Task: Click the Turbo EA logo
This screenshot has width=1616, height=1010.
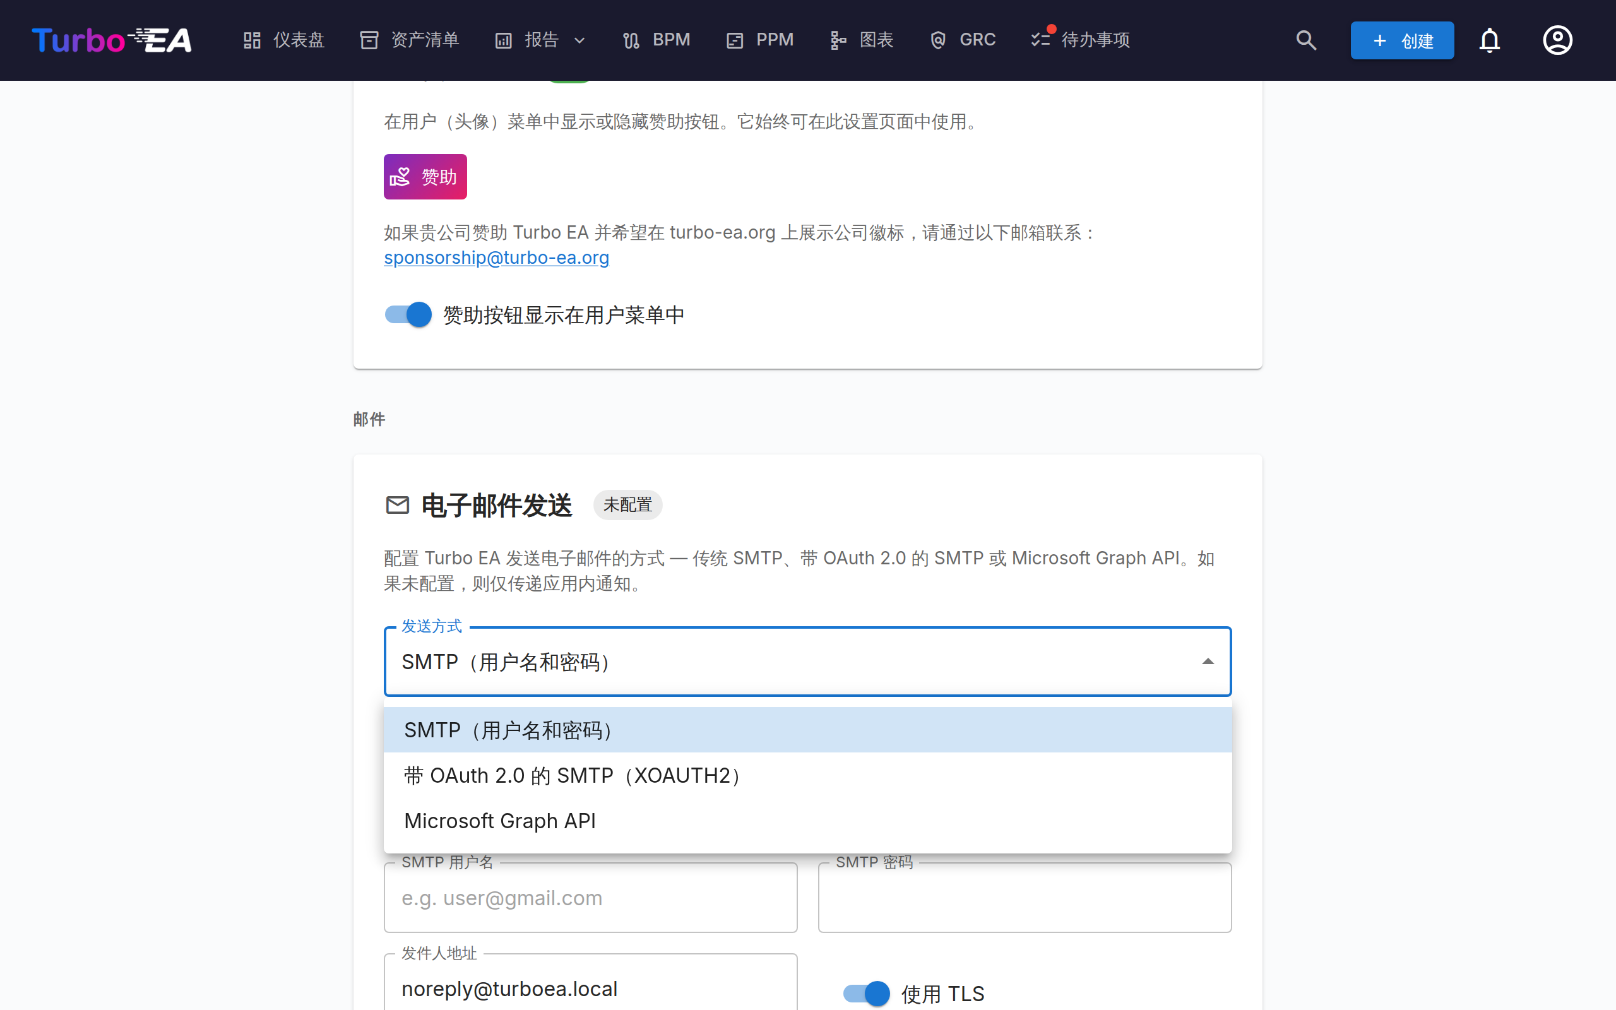Action: tap(112, 40)
